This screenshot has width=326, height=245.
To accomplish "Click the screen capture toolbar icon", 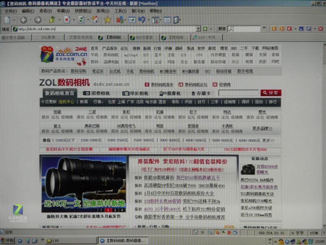I will tap(132, 20).
